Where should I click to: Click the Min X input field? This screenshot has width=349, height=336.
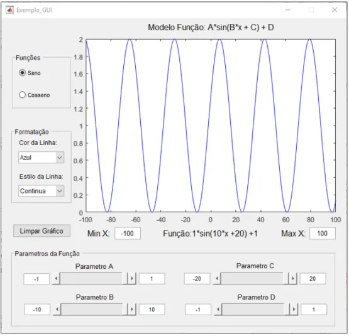coord(128,234)
